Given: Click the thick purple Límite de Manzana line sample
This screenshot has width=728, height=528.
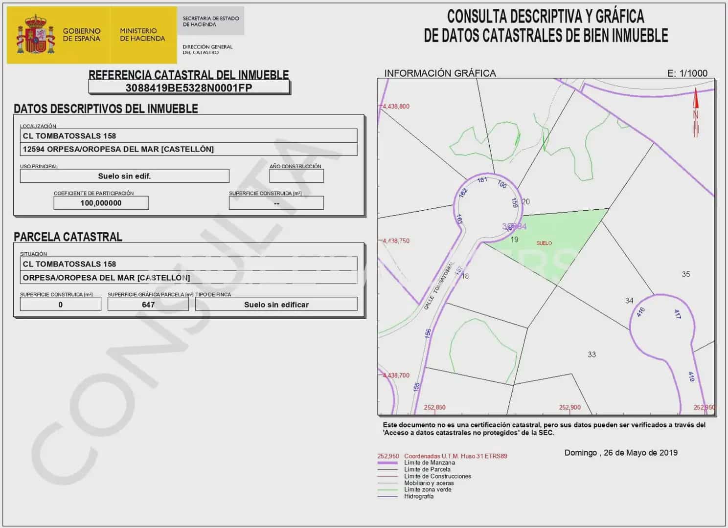Looking at the screenshot, I should [x=387, y=463].
